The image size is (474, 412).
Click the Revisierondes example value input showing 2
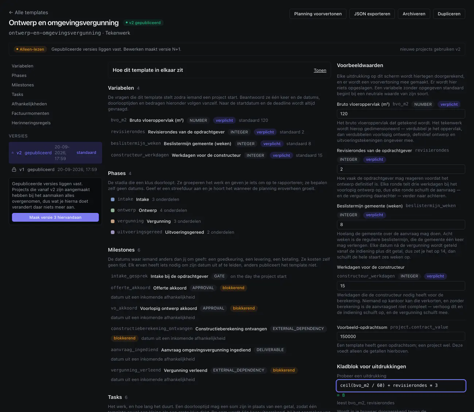pyautogui.click(x=401, y=169)
